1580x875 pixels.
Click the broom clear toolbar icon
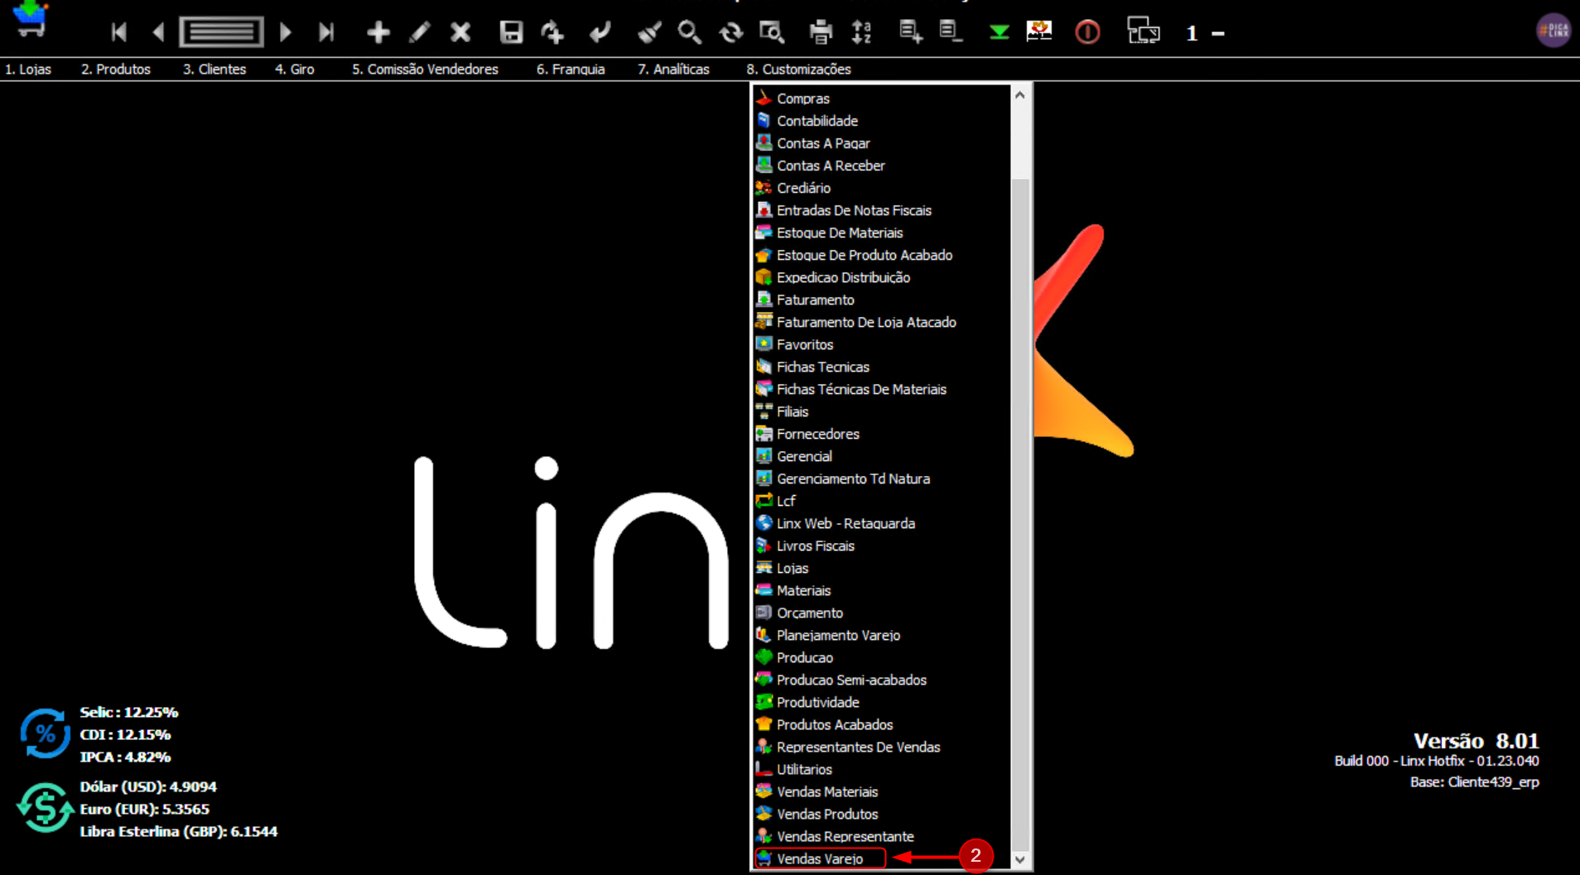(649, 32)
